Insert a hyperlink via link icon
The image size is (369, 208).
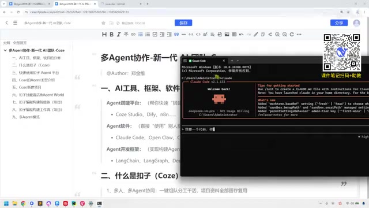[x=133, y=35]
